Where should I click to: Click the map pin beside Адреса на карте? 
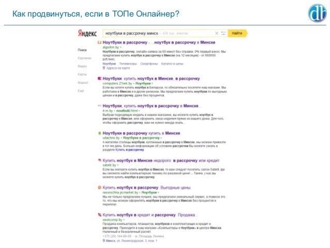pos(104,68)
